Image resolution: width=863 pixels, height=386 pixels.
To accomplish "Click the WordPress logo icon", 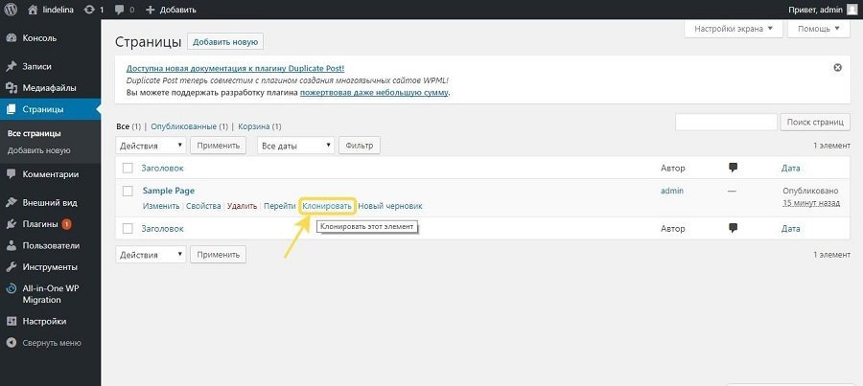I will (x=12, y=10).
